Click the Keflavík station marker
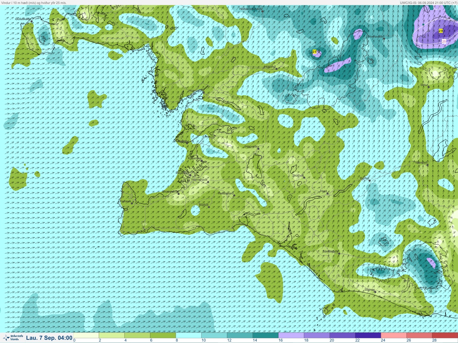This screenshot has height=343, width=458. tap(132, 203)
